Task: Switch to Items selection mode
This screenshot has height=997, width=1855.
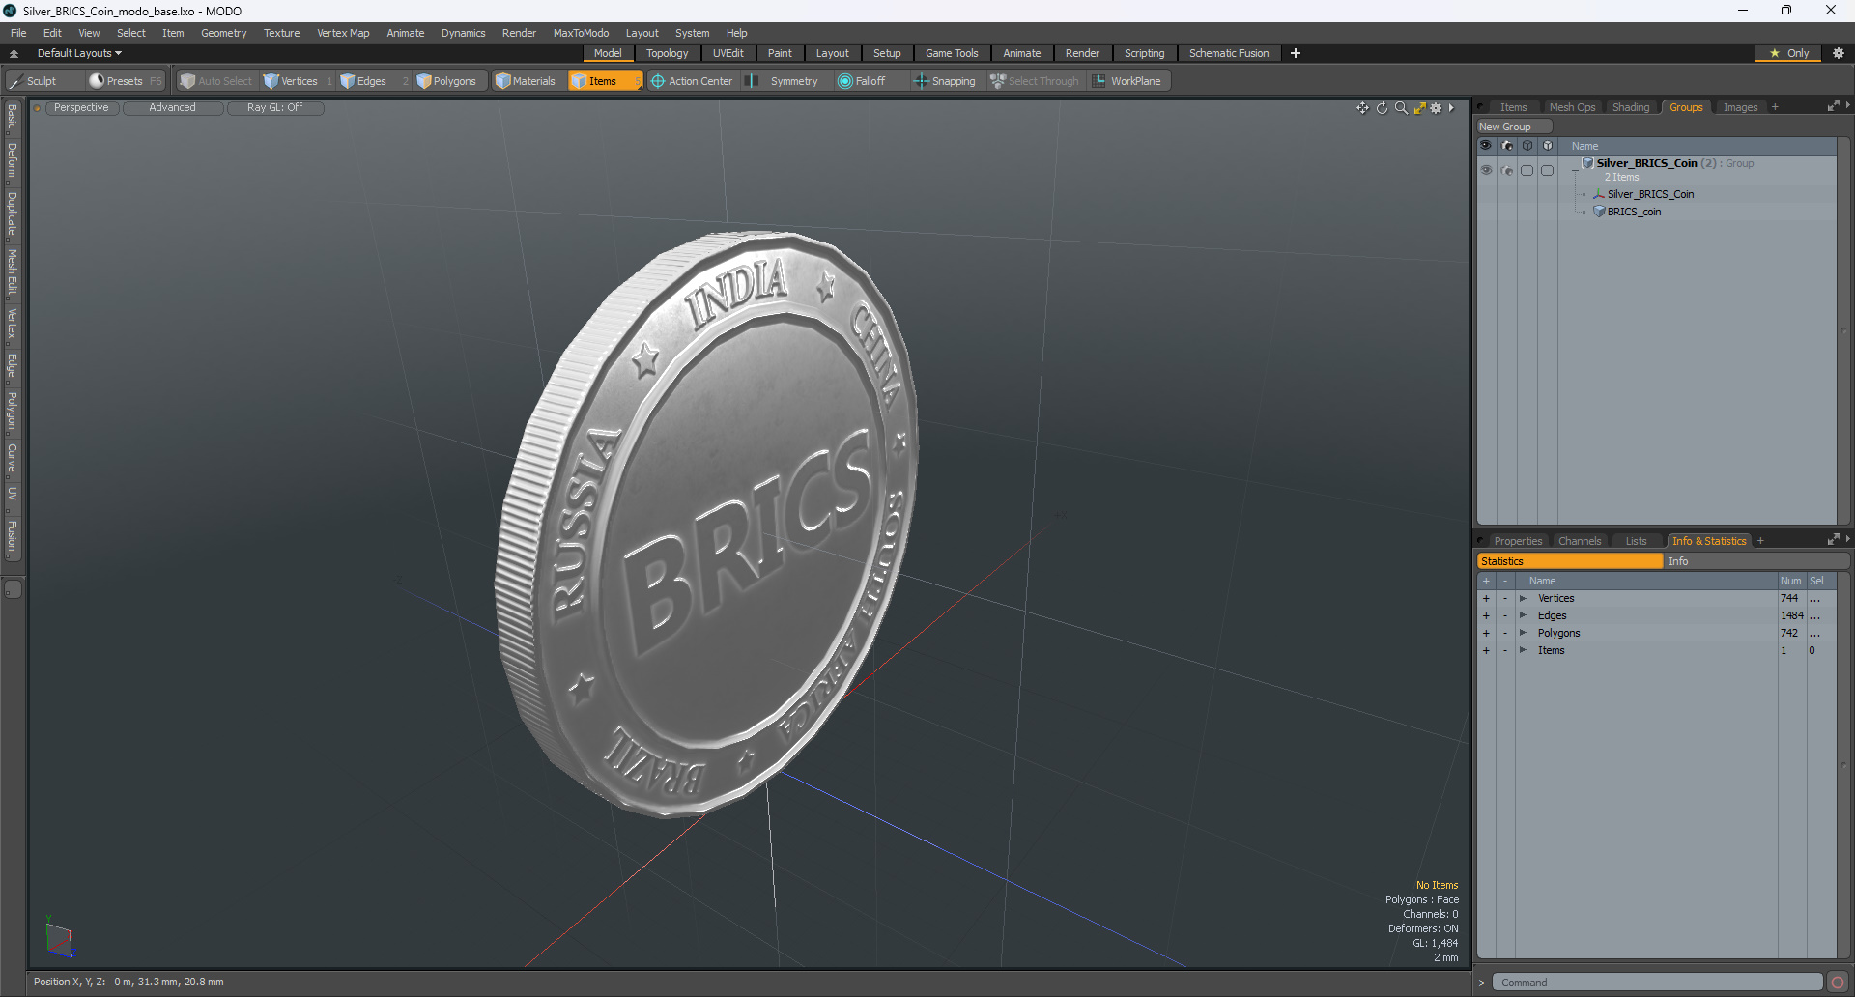Action: tap(604, 81)
